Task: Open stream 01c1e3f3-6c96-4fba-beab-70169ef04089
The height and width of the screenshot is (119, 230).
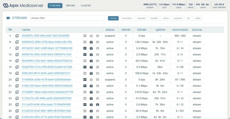Action: pos(46,105)
